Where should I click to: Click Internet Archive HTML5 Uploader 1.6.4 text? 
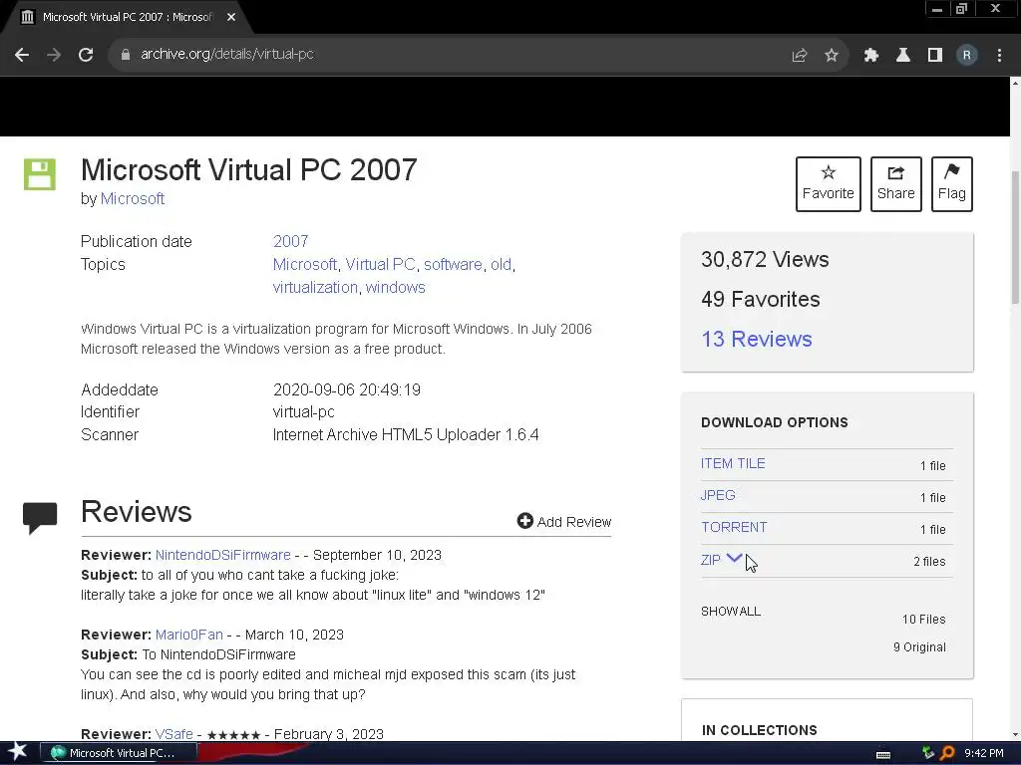[406, 434]
